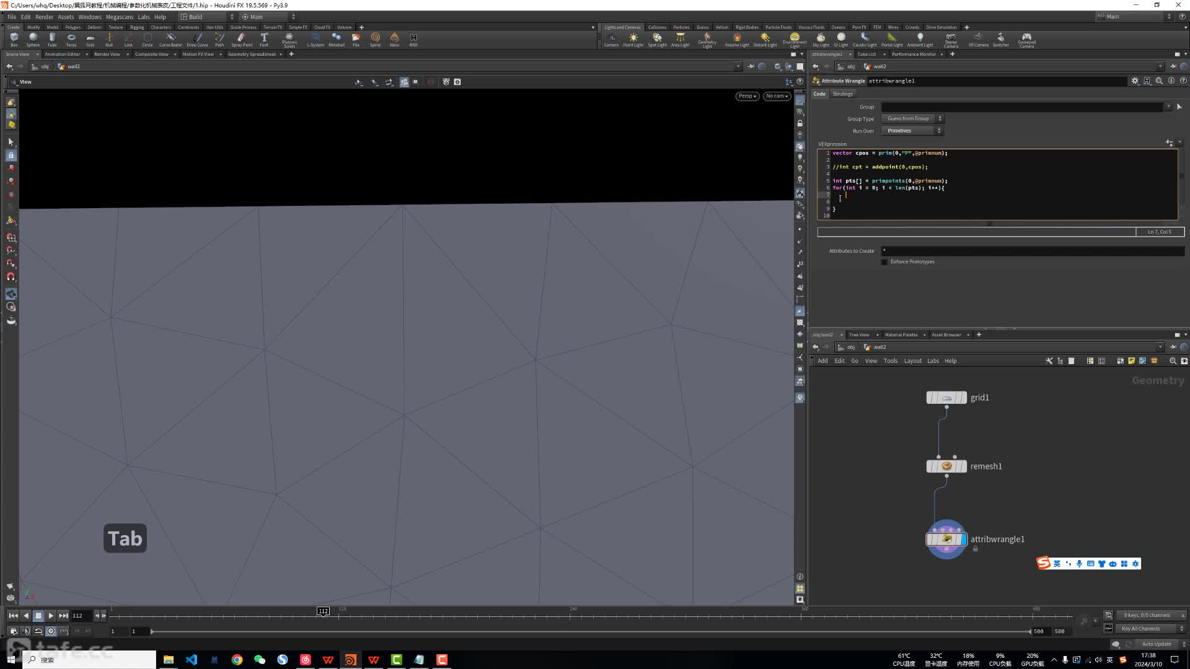
Task: Switch to Geometry Spreadsheet tab
Action: (252, 55)
